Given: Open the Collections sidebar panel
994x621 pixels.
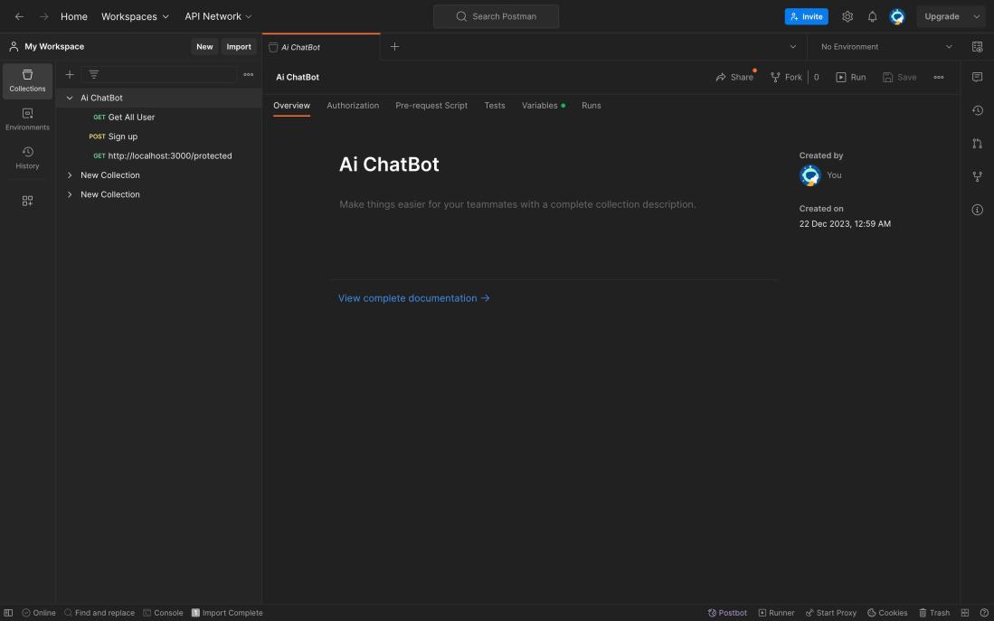Looking at the screenshot, I should click(27, 81).
